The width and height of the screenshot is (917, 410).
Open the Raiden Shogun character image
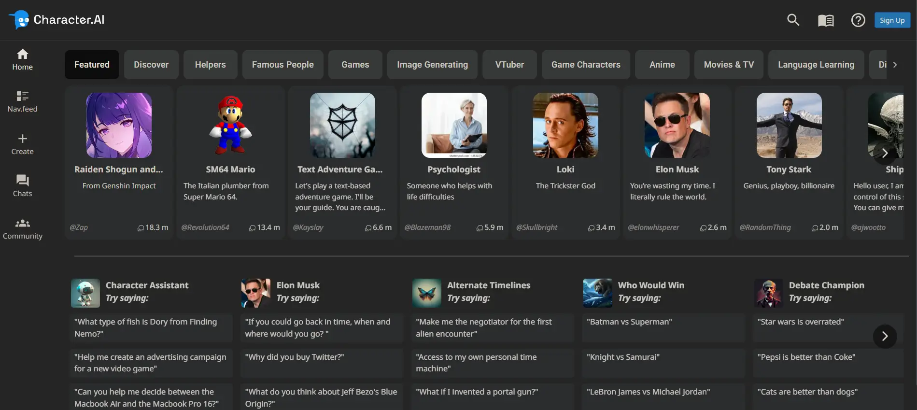(119, 125)
